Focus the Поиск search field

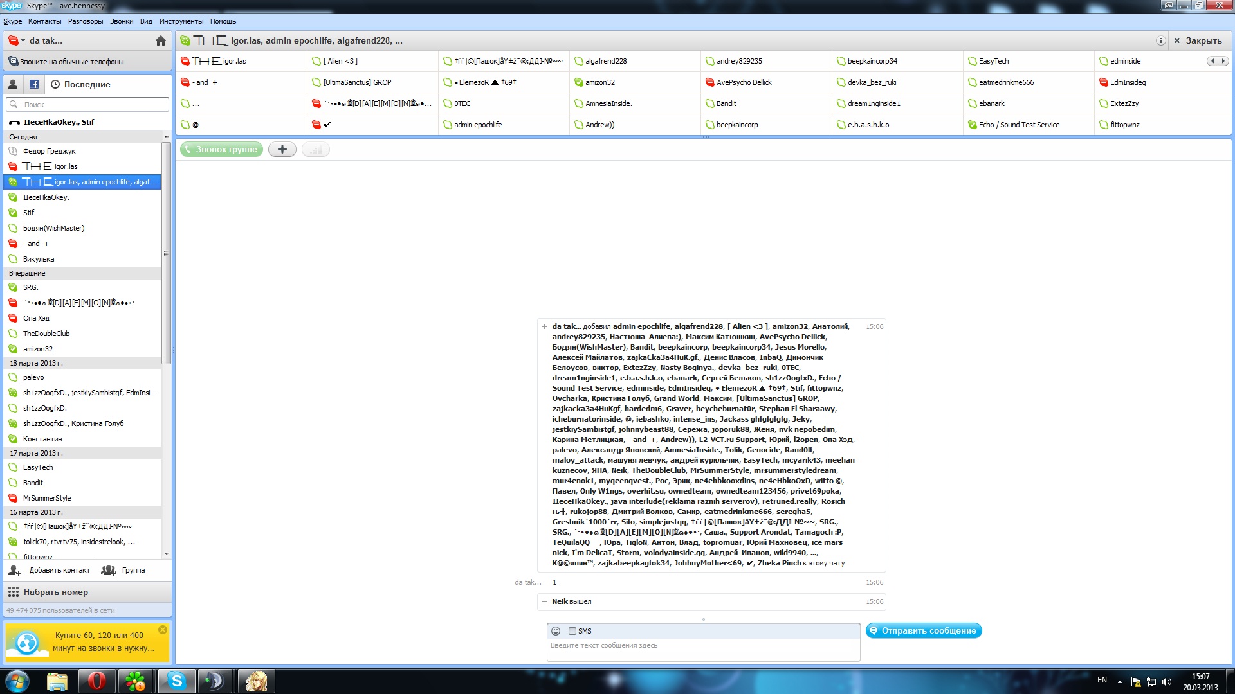point(87,104)
